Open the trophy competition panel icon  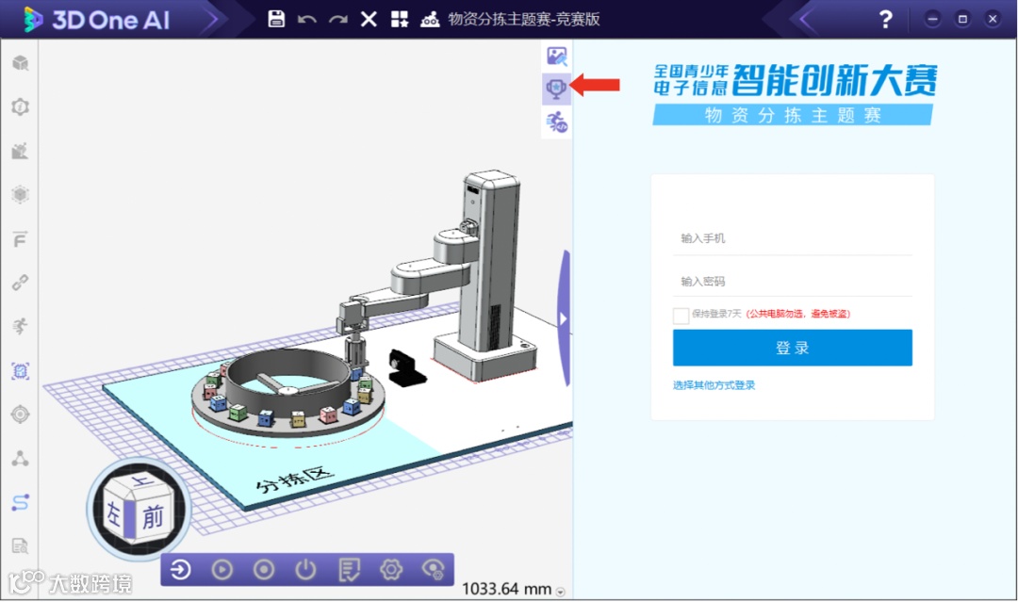coord(556,89)
